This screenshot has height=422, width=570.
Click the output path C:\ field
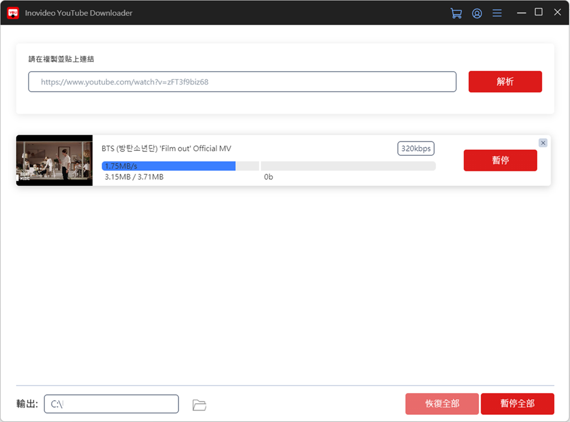(x=111, y=404)
